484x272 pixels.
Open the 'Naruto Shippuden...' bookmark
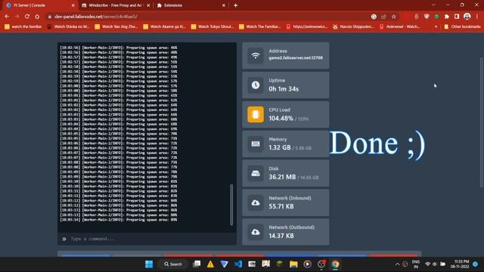(x=353, y=27)
